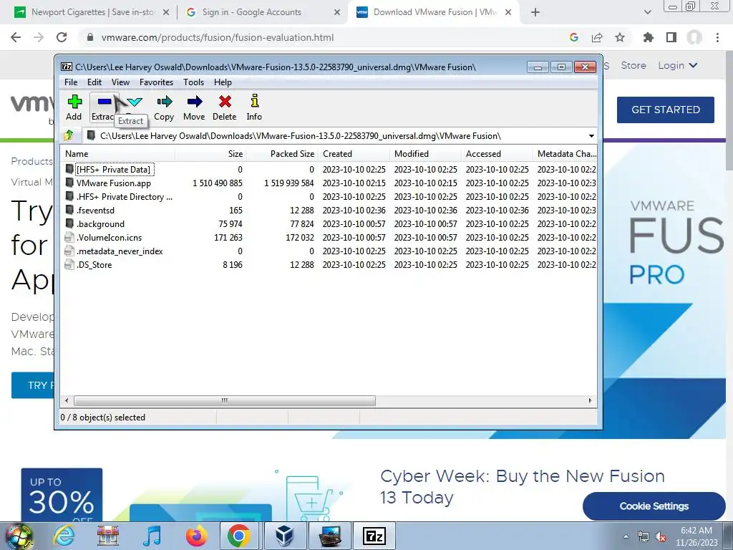Open the File menu in 7-Zip
Viewport: 733px width, 550px height.
[x=71, y=82]
